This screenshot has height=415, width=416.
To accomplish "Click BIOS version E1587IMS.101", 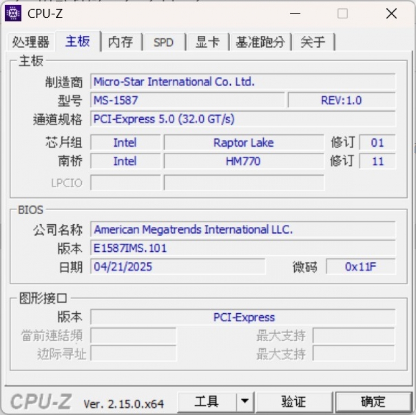I will (x=243, y=248).
